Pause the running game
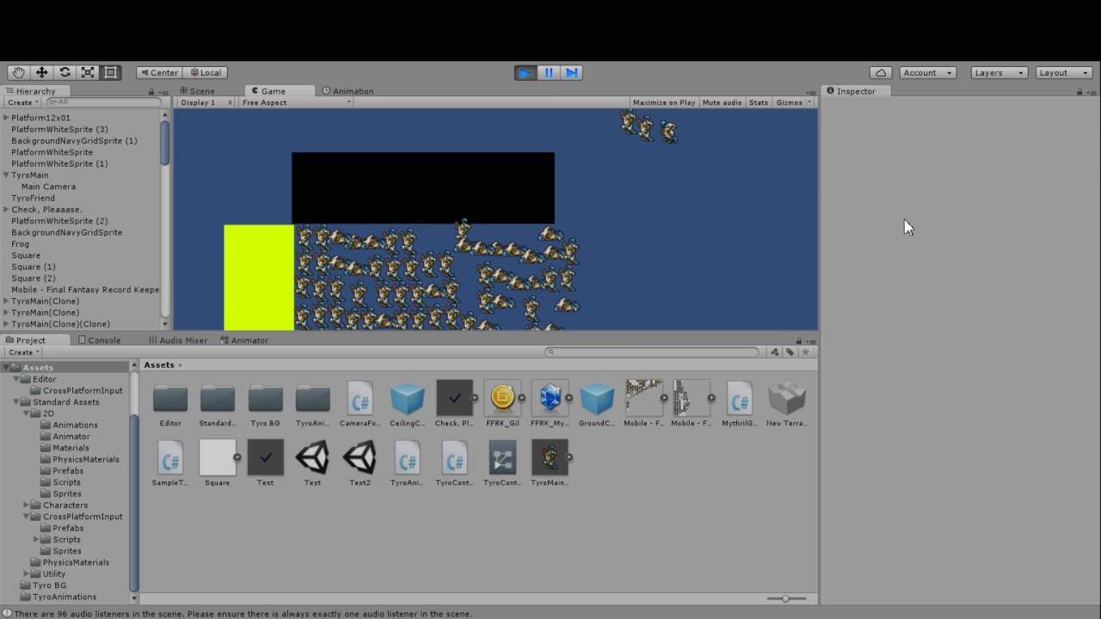The height and width of the screenshot is (619, 1101). pyautogui.click(x=549, y=73)
